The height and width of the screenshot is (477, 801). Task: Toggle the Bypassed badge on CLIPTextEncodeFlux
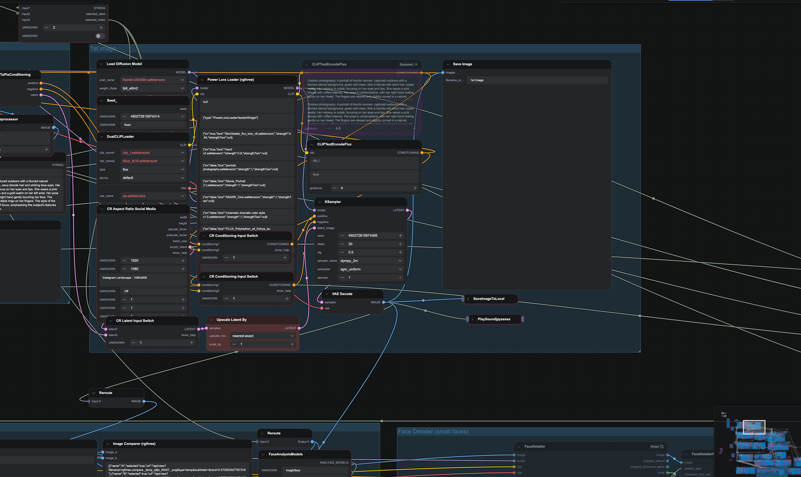408,64
